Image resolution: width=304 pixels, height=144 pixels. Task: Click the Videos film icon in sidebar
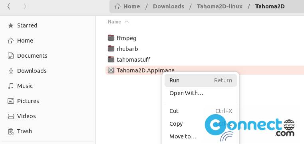pos(11,116)
